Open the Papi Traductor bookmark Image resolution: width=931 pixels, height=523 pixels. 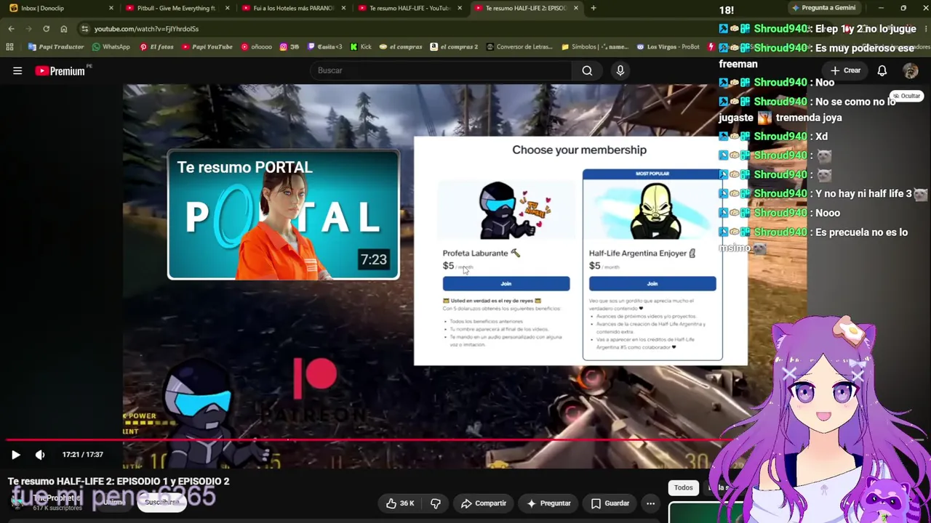pyautogui.click(x=57, y=47)
